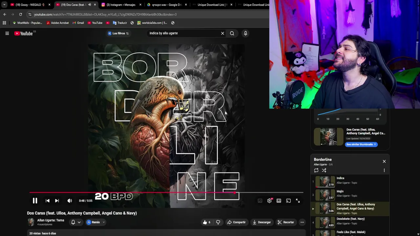Switch to first Unique Download Link tab
This screenshot has width=420, height=236.
click(212, 5)
